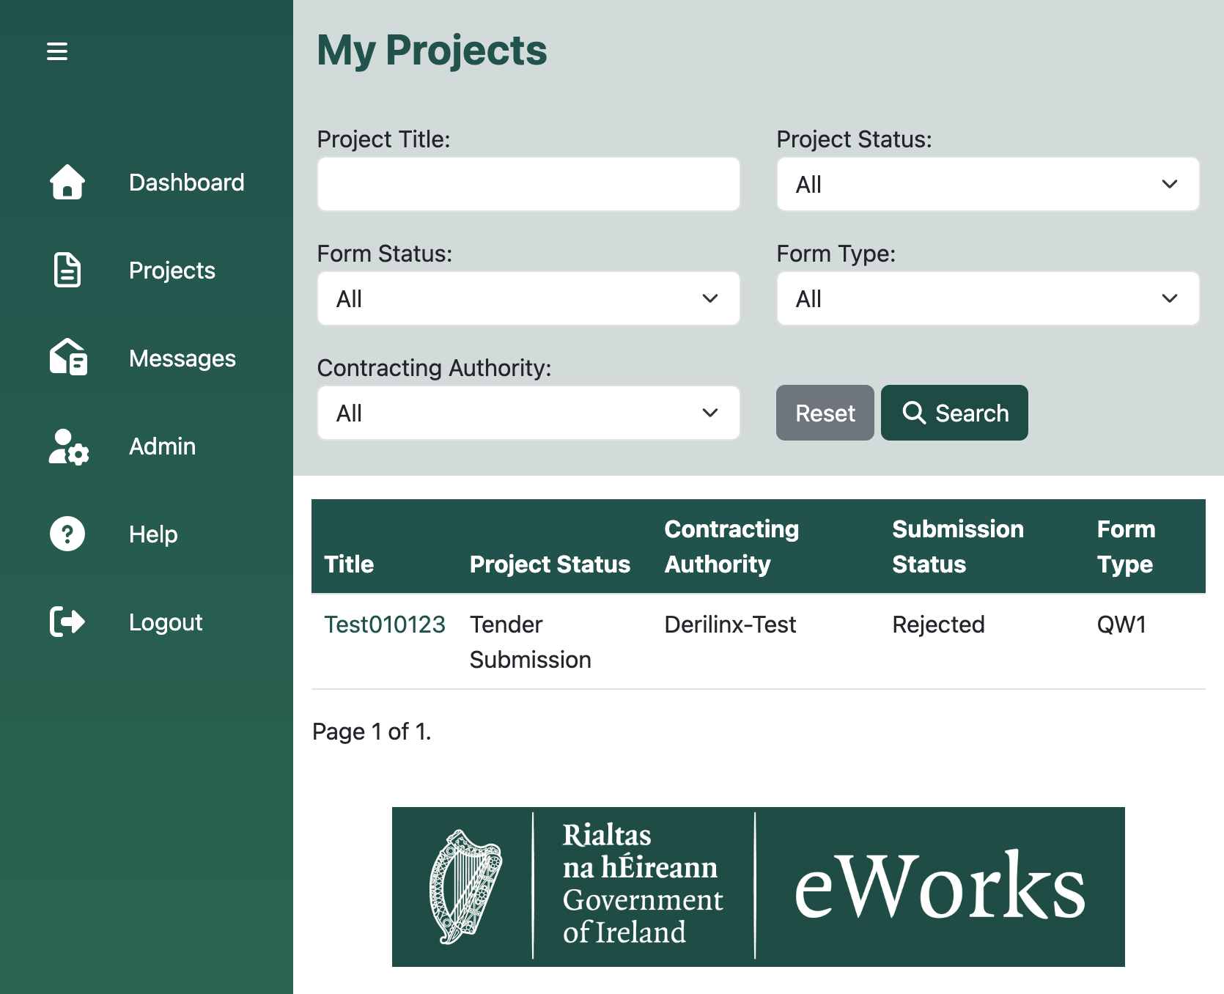The width and height of the screenshot is (1224, 994).
Task: Open Dashboard from the sidebar
Action: click(x=186, y=182)
